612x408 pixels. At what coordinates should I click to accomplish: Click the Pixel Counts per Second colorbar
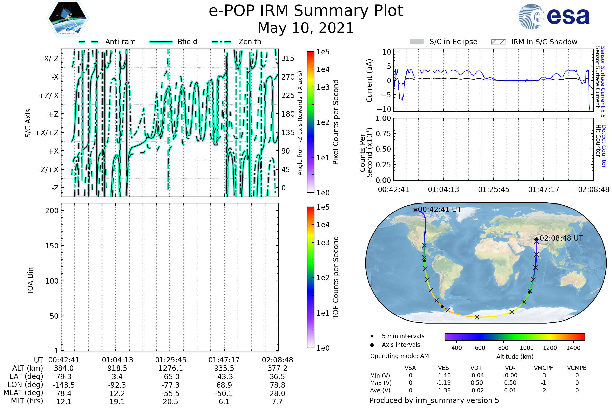310,122
